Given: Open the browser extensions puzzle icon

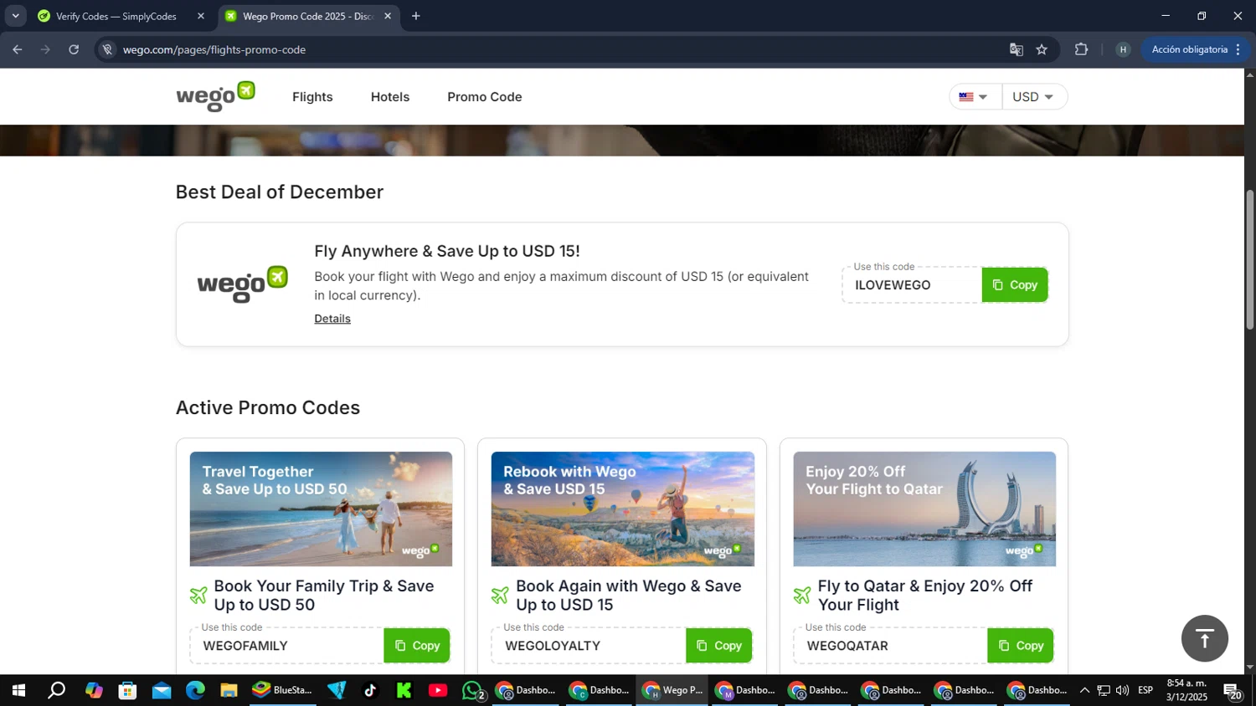Looking at the screenshot, I should tap(1081, 49).
